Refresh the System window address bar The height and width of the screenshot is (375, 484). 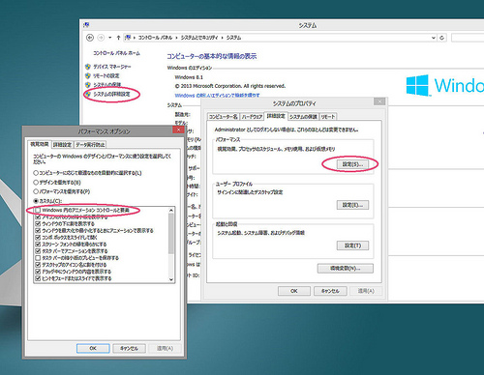(441, 38)
